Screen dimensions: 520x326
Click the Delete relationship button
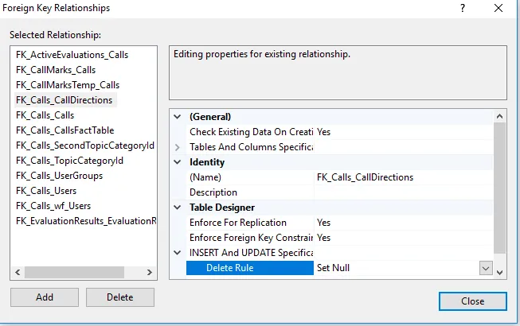pyautogui.click(x=120, y=297)
